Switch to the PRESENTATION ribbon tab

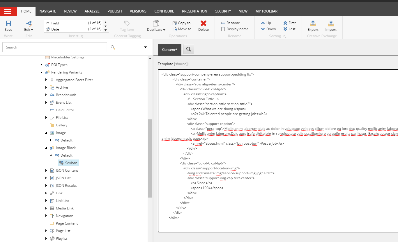coord(194,11)
